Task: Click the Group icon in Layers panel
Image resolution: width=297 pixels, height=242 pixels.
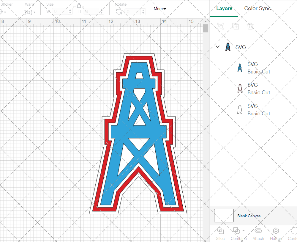Action: coord(221,26)
